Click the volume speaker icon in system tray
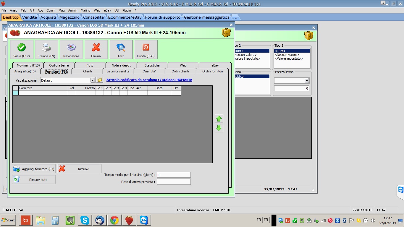Viewport: 404px width, 227px height. pos(373,220)
